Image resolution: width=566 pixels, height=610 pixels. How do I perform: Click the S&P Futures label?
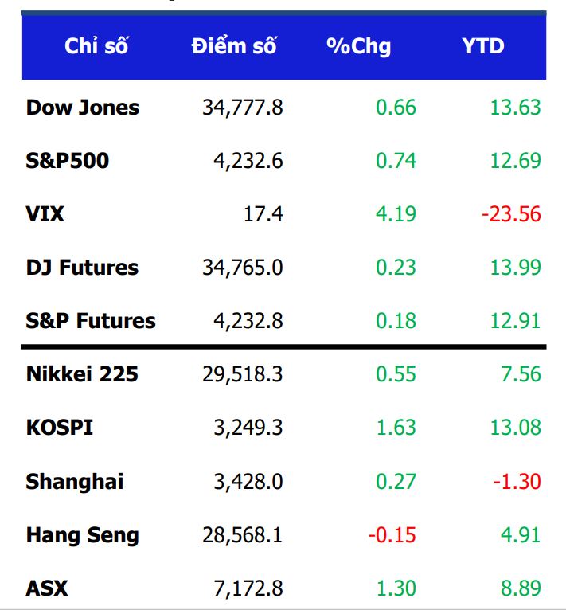click(91, 321)
